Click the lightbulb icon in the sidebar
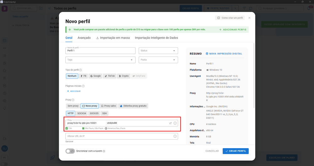 (5, 108)
